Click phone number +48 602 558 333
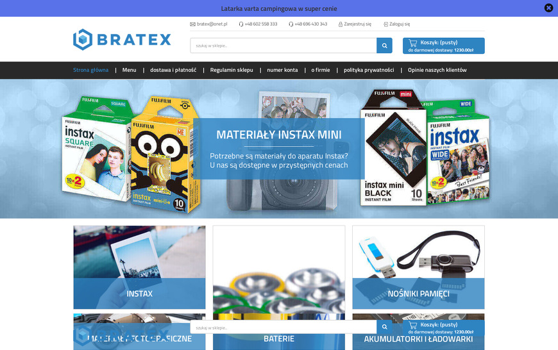 pyautogui.click(x=261, y=24)
